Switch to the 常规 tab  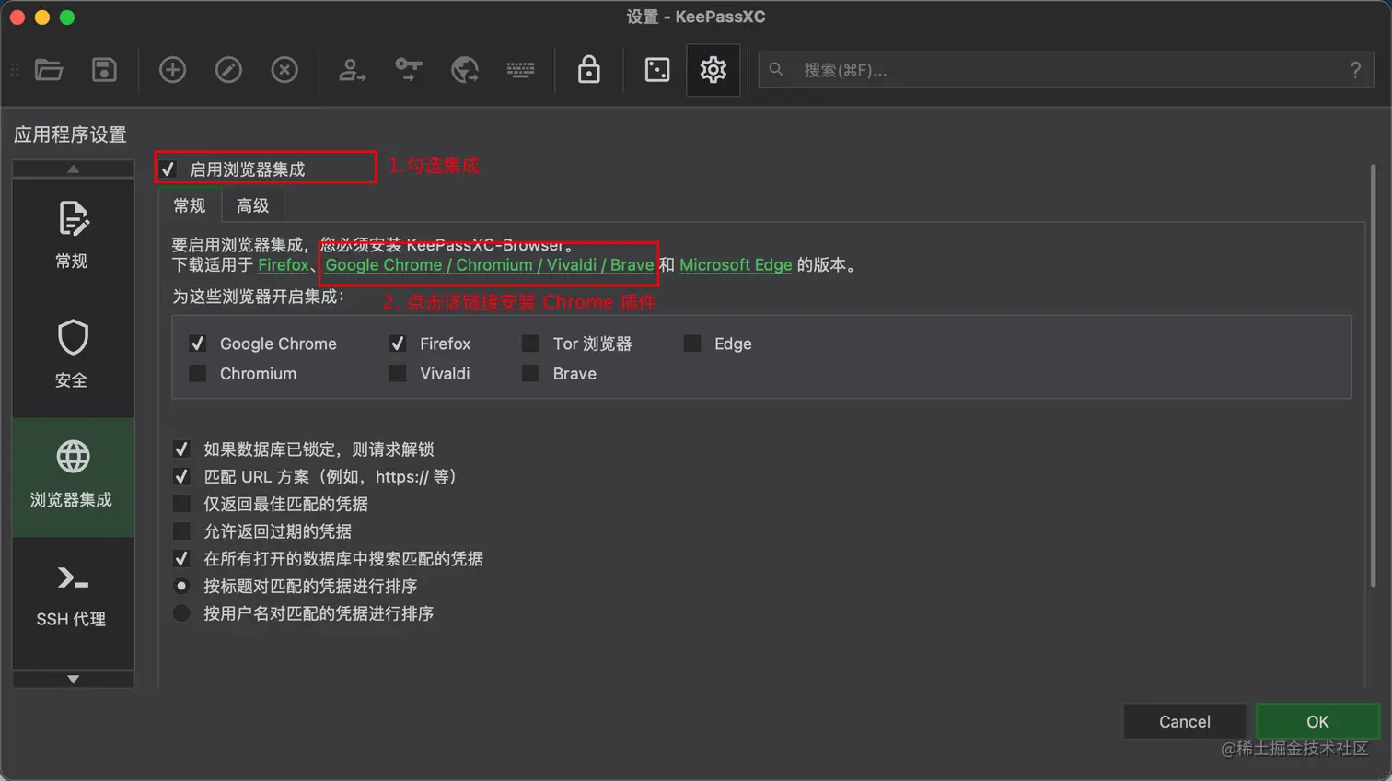[x=190, y=205]
